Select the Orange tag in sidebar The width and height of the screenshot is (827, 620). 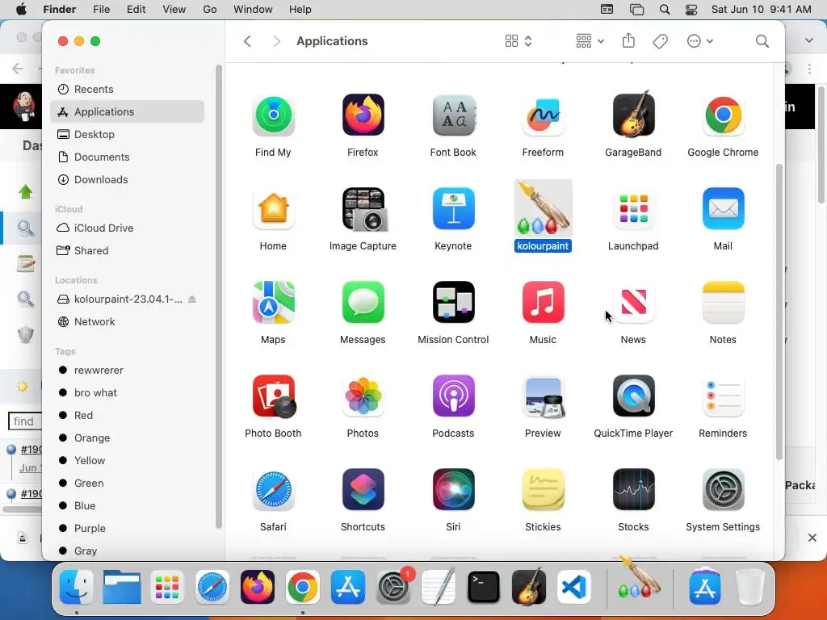127,438
